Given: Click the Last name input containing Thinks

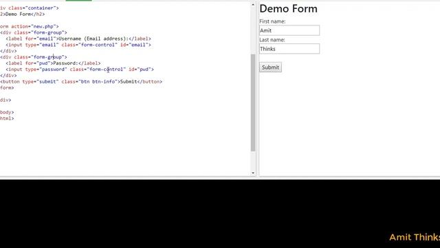Looking at the screenshot, I should (289, 49).
